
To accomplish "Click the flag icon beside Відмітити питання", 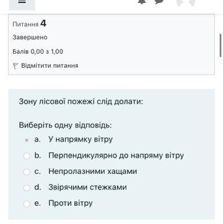I will [x=15, y=66].
